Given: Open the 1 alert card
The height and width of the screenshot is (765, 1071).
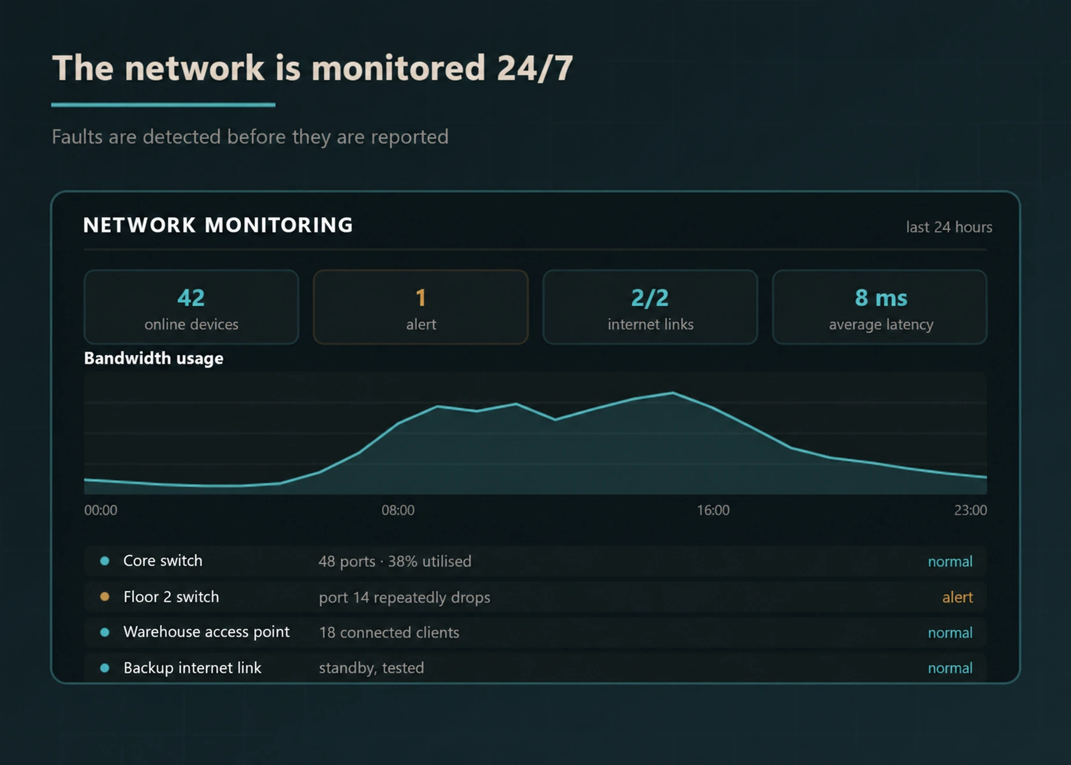Looking at the screenshot, I should coord(421,307).
